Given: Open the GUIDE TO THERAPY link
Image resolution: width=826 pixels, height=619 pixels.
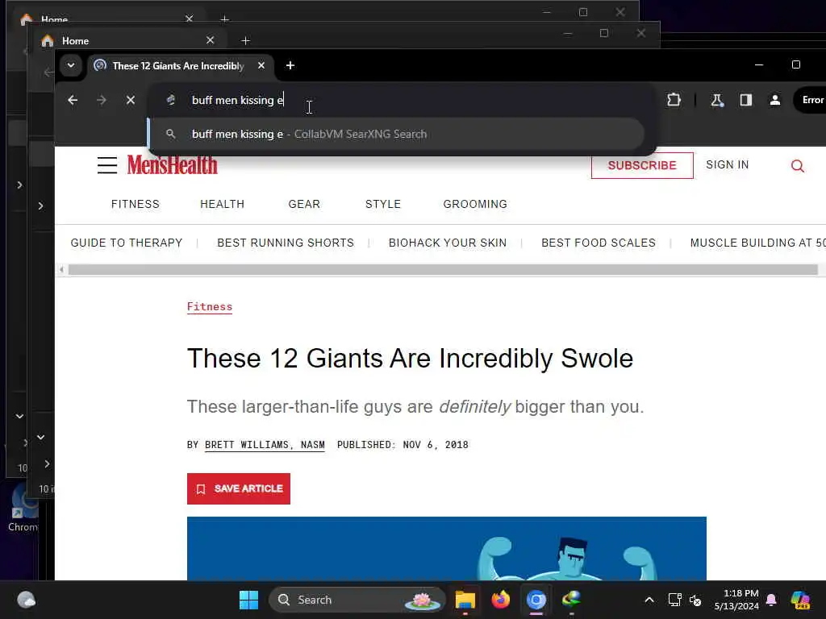Looking at the screenshot, I should (x=127, y=243).
